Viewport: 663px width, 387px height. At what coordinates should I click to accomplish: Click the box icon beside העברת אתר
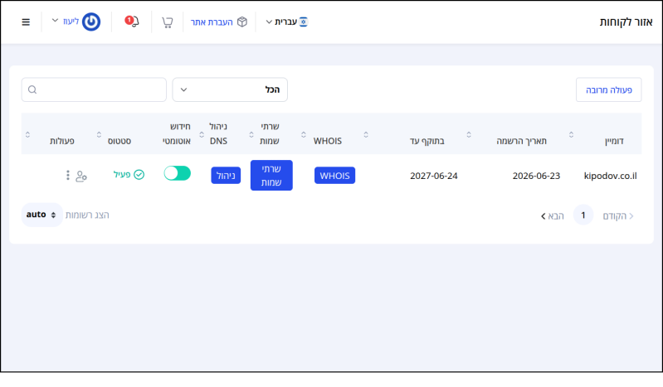point(242,22)
